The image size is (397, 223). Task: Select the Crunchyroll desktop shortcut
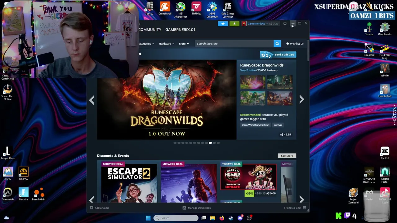click(x=165, y=9)
